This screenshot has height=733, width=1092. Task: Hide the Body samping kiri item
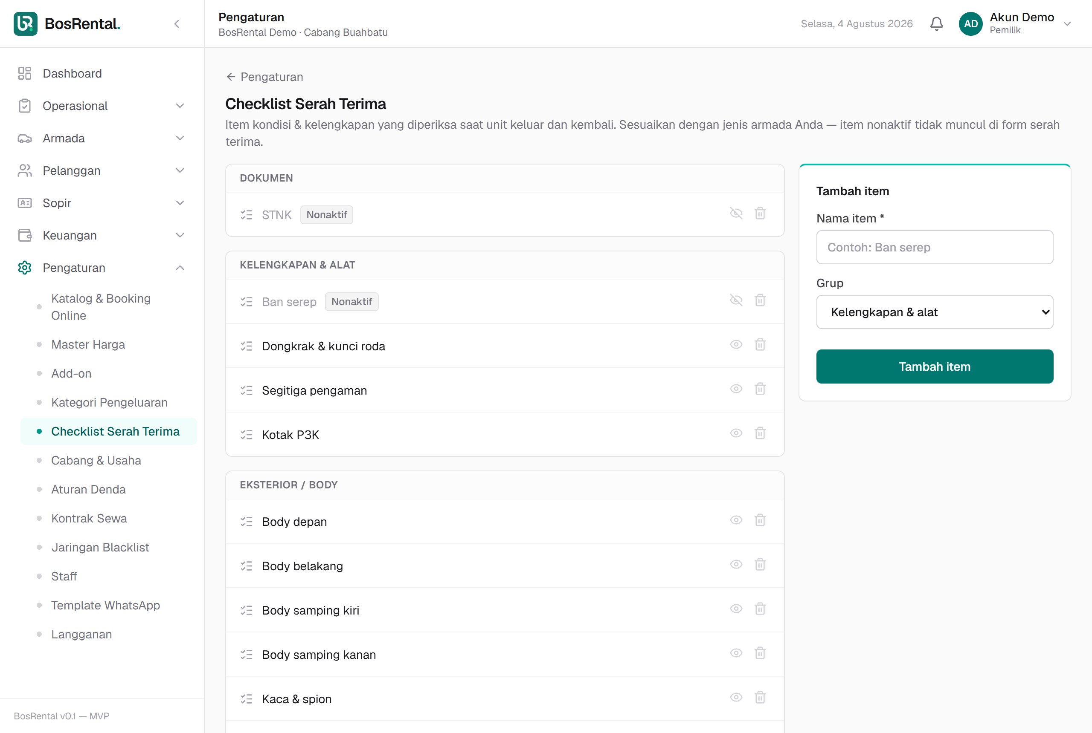(x=736, y=609)
